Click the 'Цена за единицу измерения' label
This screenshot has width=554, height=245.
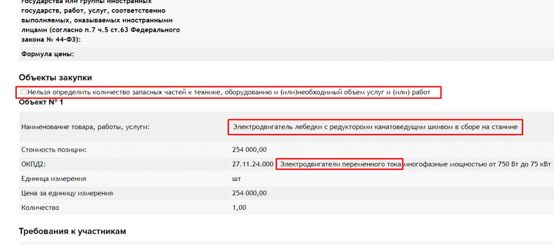tap(67, 193)
